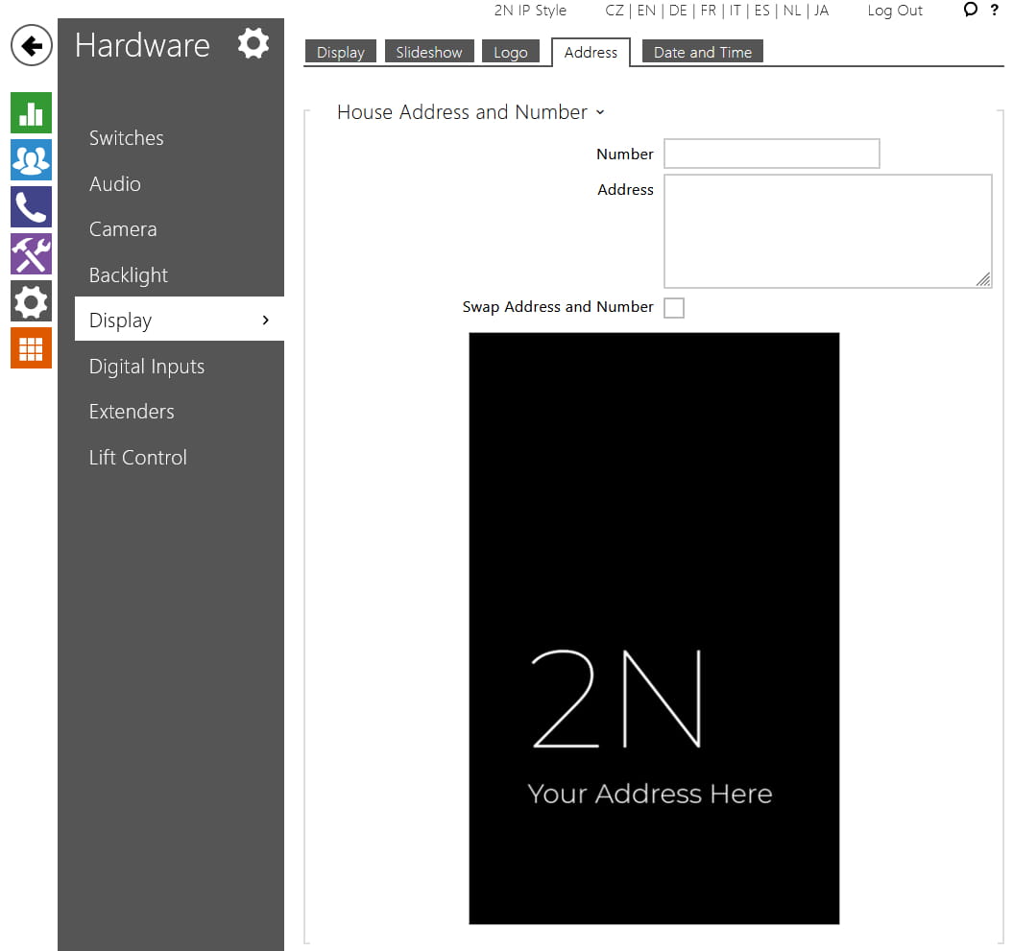Click the Address text area

pos(828,231)
